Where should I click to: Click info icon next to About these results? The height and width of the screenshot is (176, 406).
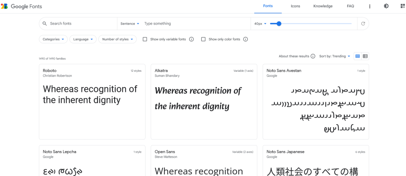(x=313, y=56)
